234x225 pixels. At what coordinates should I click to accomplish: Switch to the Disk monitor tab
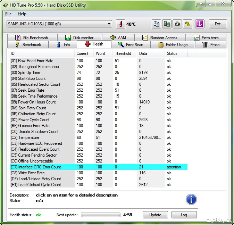(80, 37)
